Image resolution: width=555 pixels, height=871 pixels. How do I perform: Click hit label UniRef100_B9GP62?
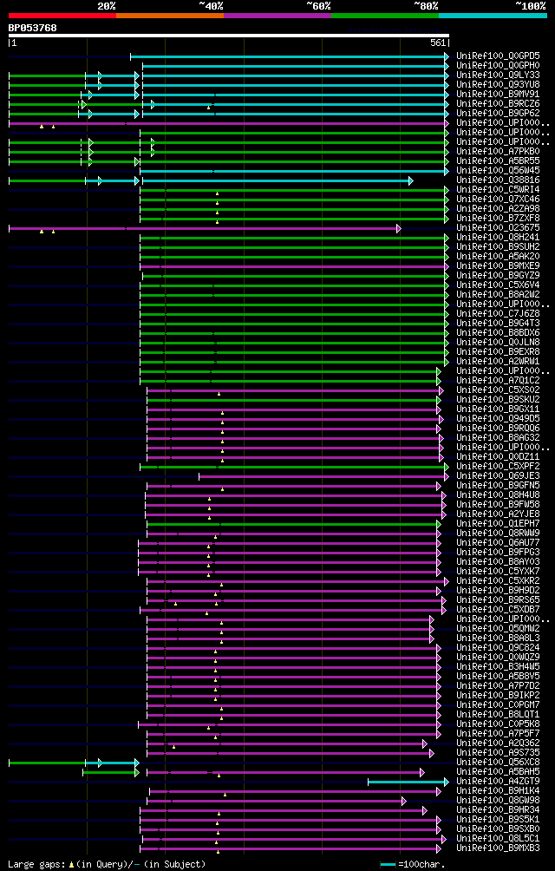498,114
